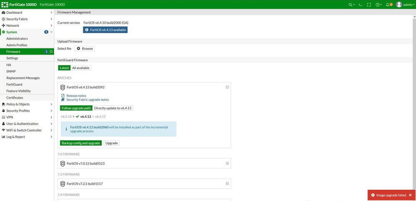Collapse the FortiOS v6.4.13 firmware card

click(x=227, y=87)
